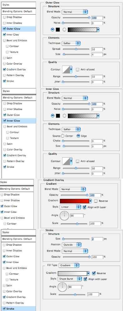Image resolution: width=123 pixels, height=311 pixels.
Task: Click the Choke slider in Inner Glow
Action: pos(76,141)
